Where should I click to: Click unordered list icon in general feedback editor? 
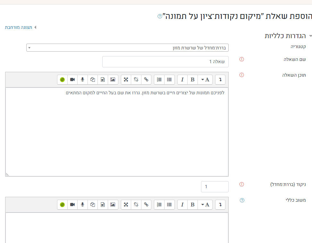(x=169, y=205)
